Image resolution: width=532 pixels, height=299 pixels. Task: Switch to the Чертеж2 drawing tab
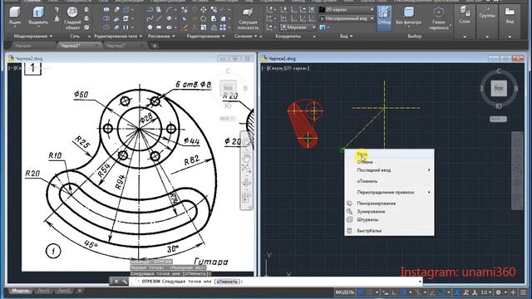tap(116, 46)
